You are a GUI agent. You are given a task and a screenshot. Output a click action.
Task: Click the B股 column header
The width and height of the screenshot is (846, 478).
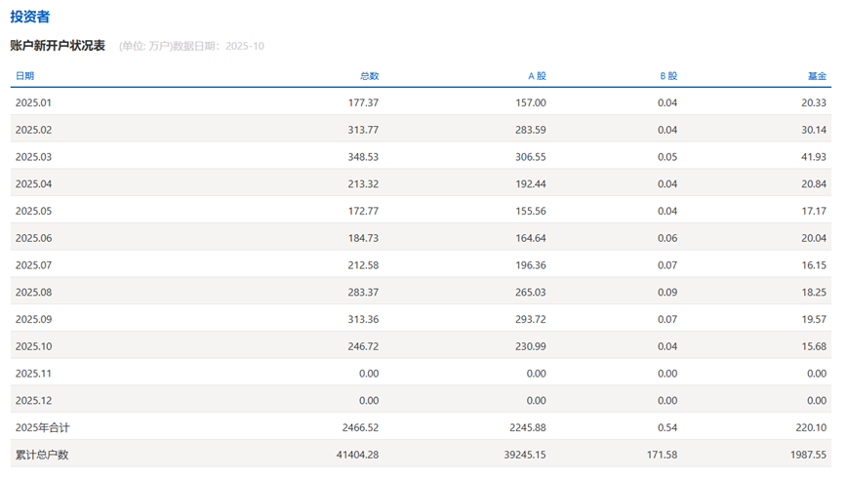click(x=668, y=75)
